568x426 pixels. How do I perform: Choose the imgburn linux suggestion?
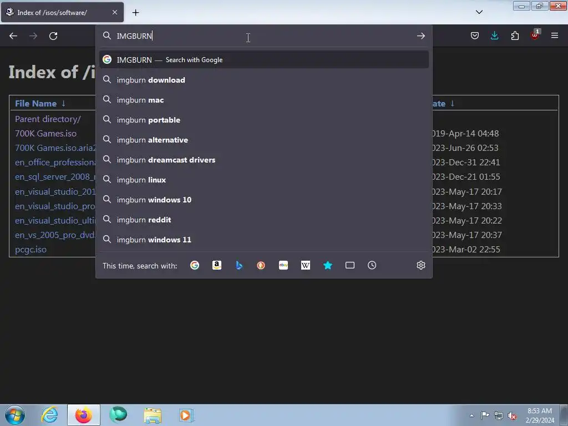pos(263,180)
